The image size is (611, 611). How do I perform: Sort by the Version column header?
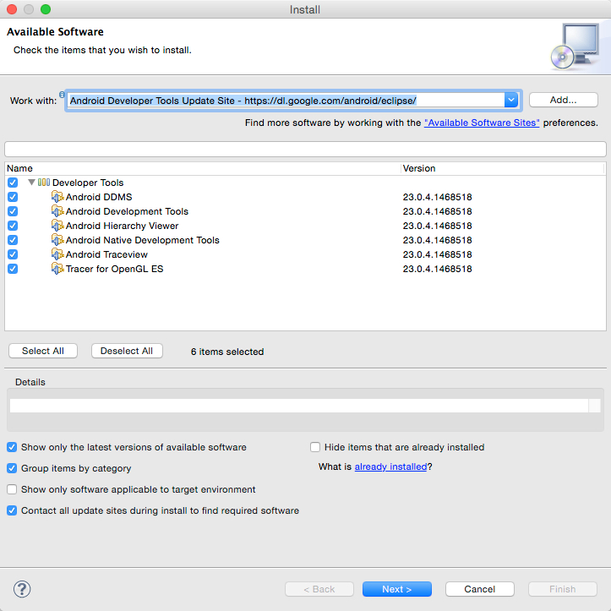coord(503,168)
